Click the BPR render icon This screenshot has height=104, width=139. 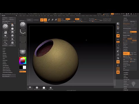pos(118,24)
